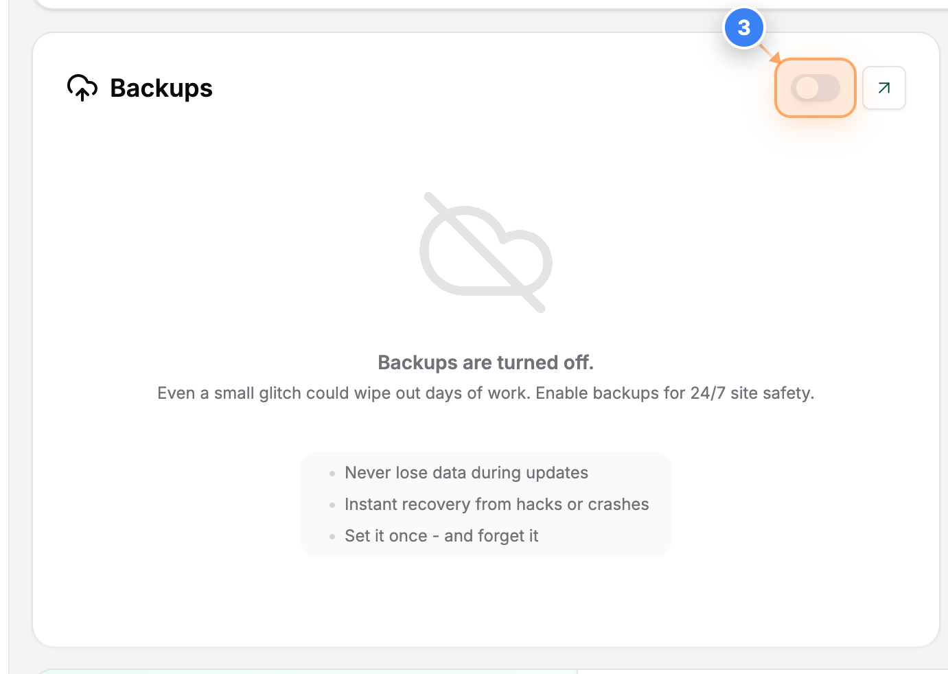The image size is (948, 674).
Task: Click the crossed-out cloud illustration
Action: pos(485,254)
